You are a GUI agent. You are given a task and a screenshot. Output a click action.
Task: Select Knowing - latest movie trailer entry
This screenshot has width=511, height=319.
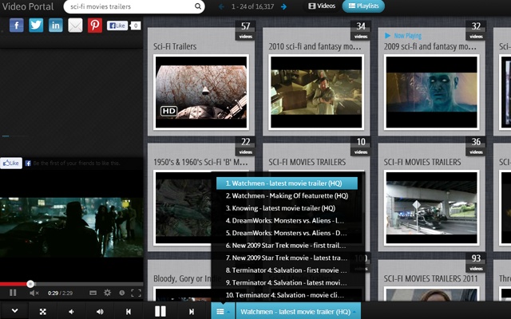click(287, 208)
